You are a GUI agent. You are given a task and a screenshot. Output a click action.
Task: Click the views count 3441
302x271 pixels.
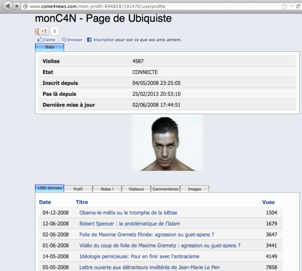271,245
